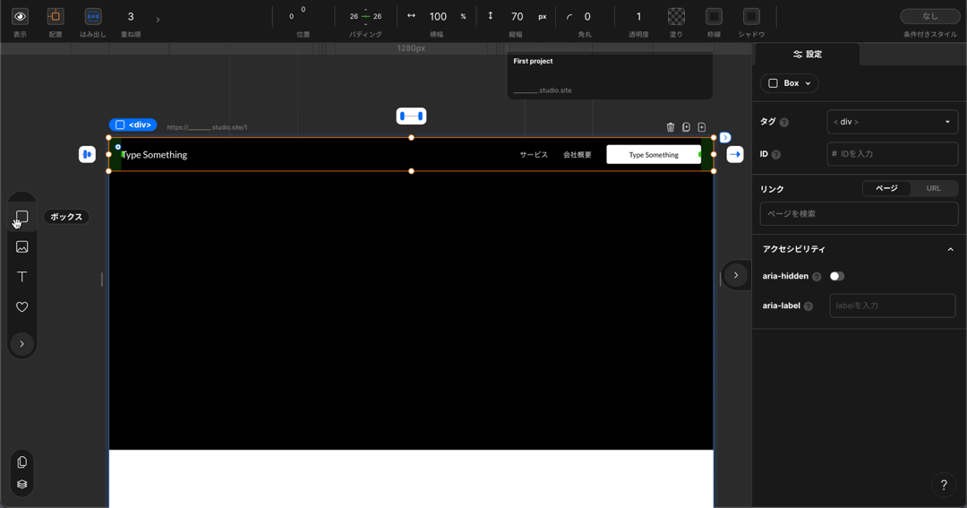The image size is (967, 508).
Task: Click the ページを検索 search field
Action: [x=859, y=213]
